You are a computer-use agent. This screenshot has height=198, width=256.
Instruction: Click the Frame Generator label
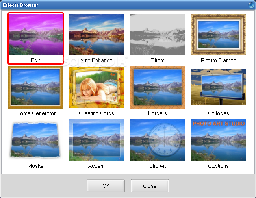point(35,113)
